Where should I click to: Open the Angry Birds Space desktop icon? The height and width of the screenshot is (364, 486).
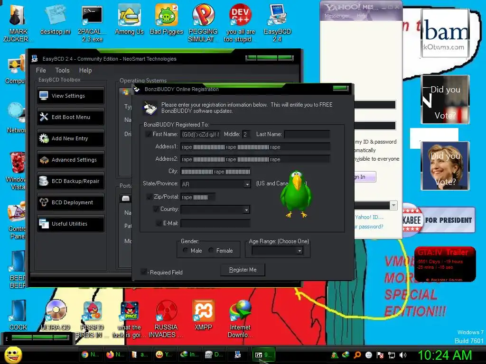tap(129, 319)
